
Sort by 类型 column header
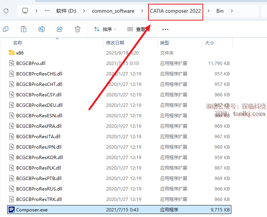click(x=165, y=43)
